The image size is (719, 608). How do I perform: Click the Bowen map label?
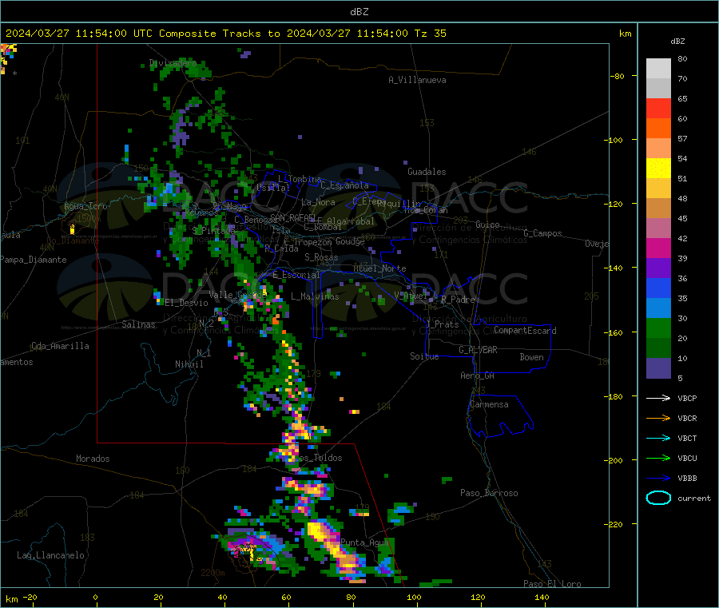532,357
